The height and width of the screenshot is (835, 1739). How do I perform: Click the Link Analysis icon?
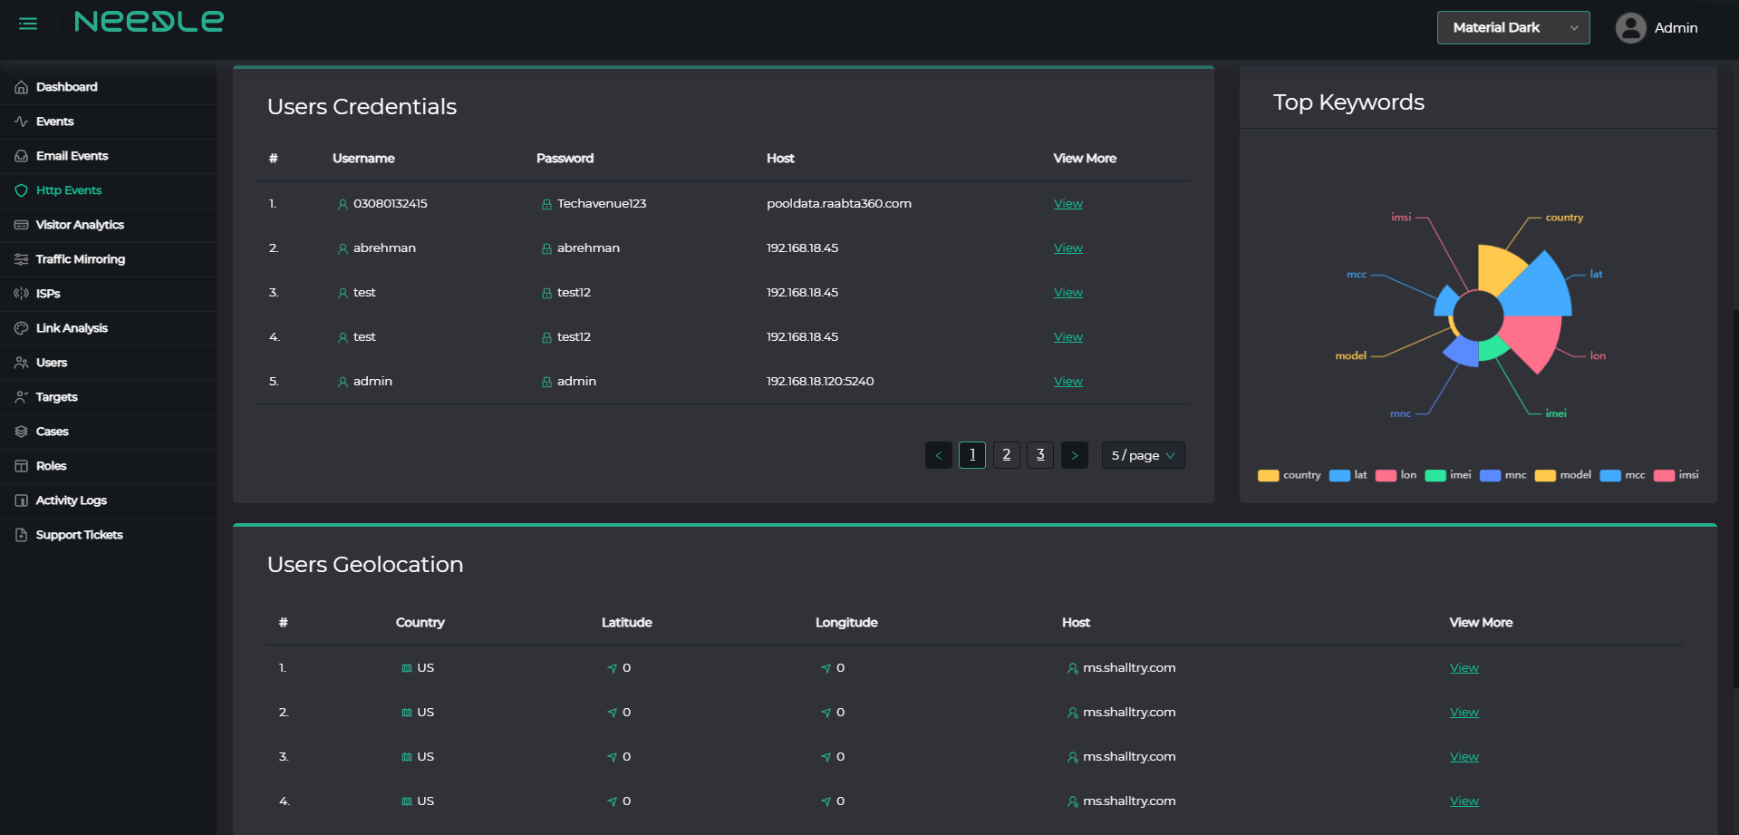[x=21, y=328]
